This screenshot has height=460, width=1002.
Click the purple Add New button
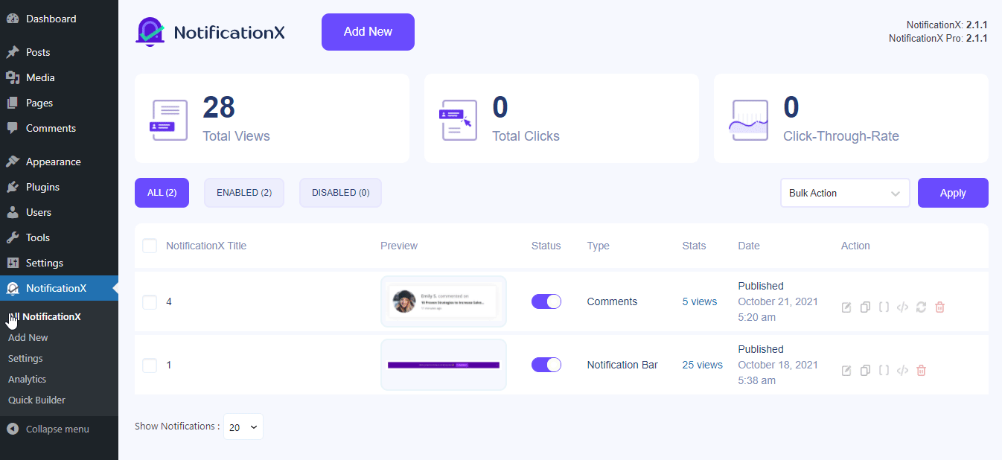[368, 32]
